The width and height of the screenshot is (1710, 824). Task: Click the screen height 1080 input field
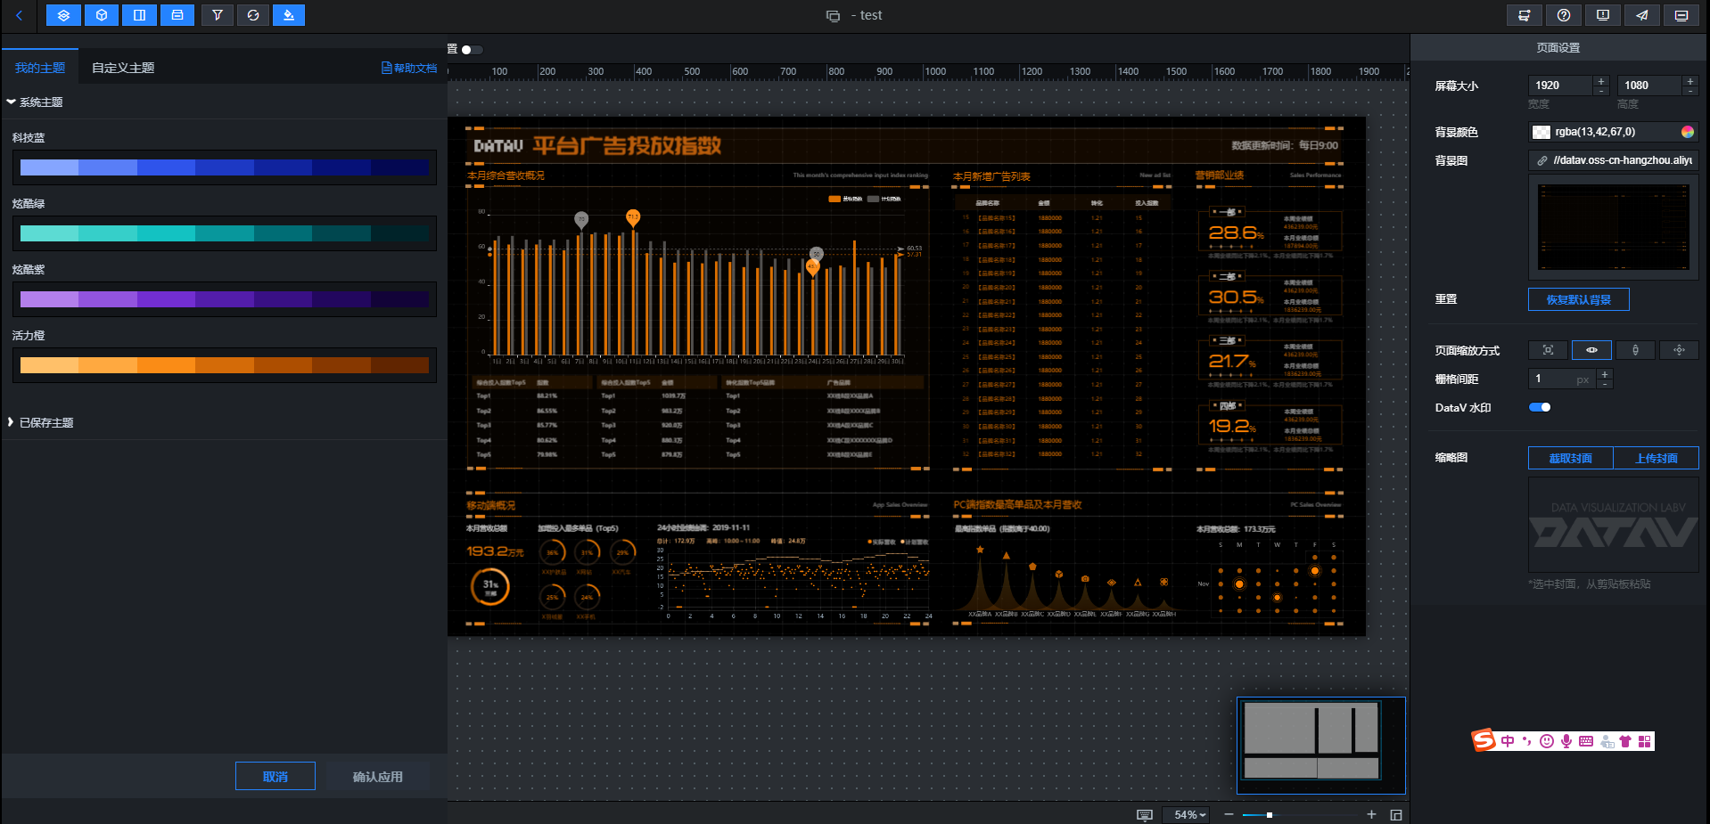coord(1649,86)
